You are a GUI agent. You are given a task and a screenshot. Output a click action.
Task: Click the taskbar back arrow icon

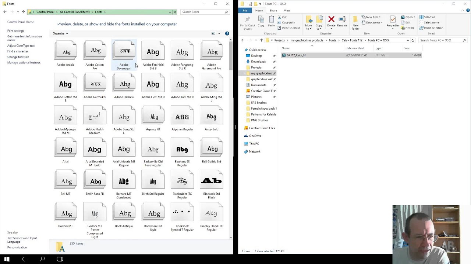(24, 259)
